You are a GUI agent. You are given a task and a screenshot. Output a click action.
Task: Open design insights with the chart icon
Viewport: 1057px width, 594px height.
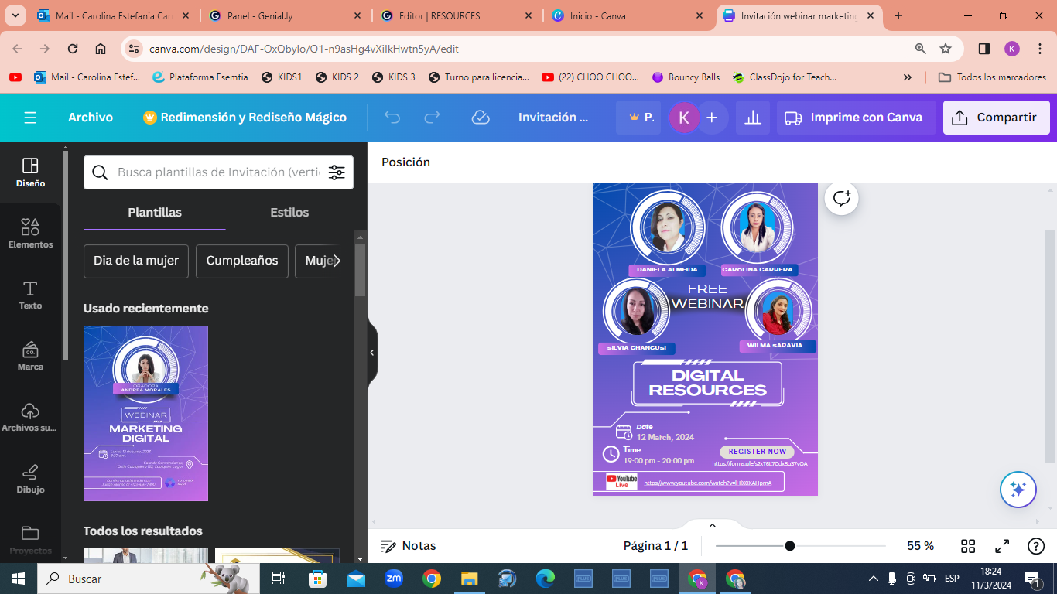pos(753,117)
